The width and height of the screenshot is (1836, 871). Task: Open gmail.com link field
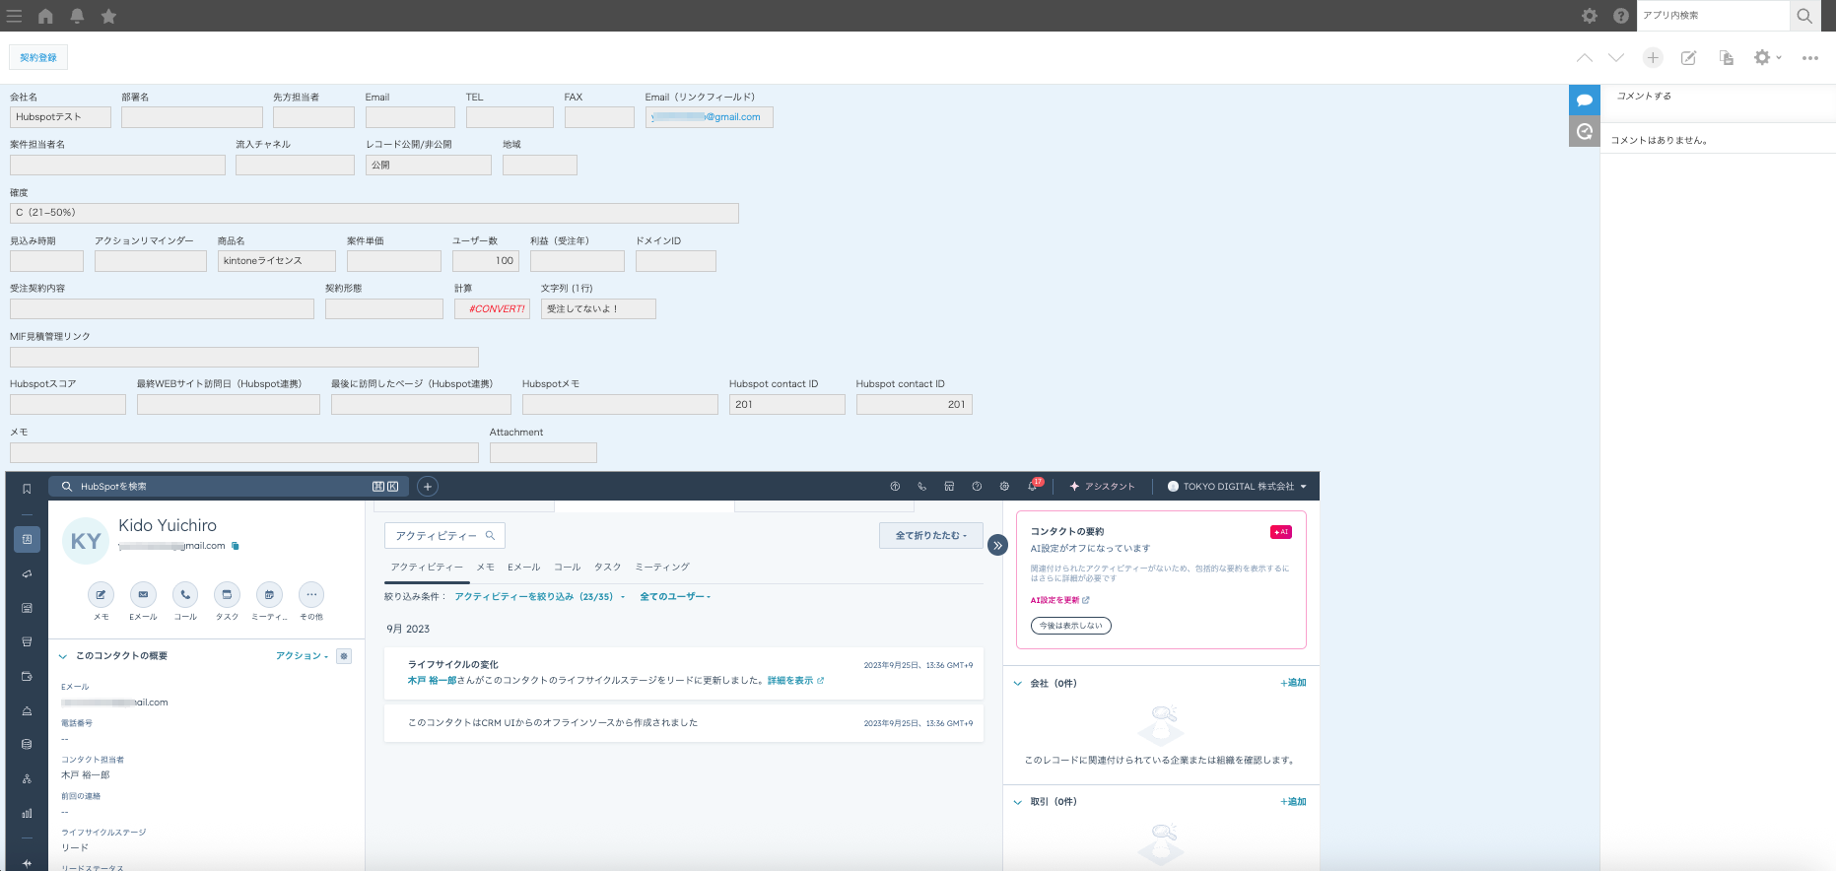[709, 117]
